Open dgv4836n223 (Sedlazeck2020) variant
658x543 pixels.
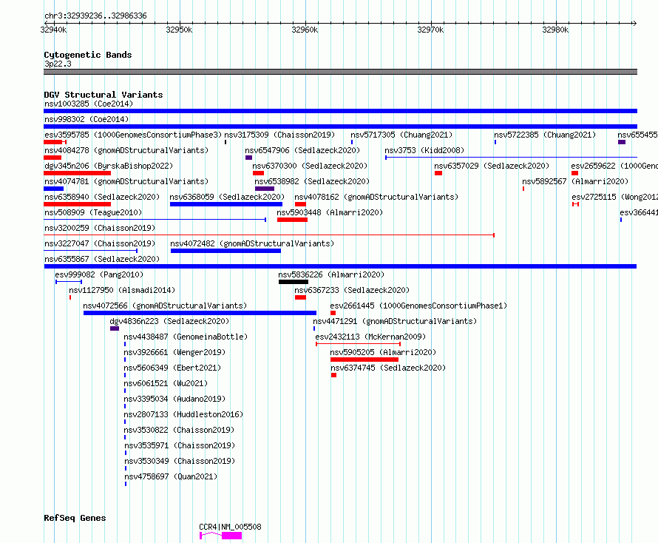(x=169, y=321)
